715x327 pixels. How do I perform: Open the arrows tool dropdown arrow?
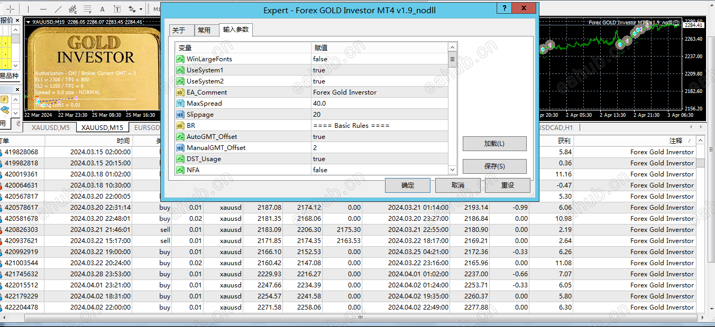click(x=141, y=9)
